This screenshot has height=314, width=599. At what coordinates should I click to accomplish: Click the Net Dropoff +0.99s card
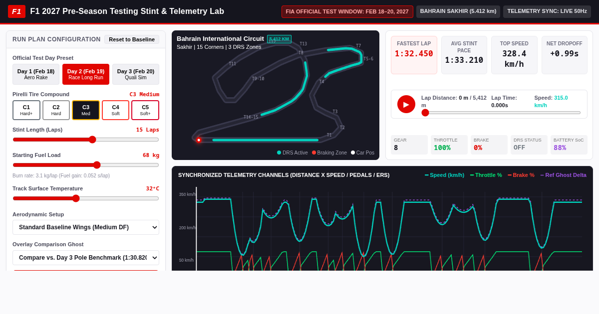565,55
